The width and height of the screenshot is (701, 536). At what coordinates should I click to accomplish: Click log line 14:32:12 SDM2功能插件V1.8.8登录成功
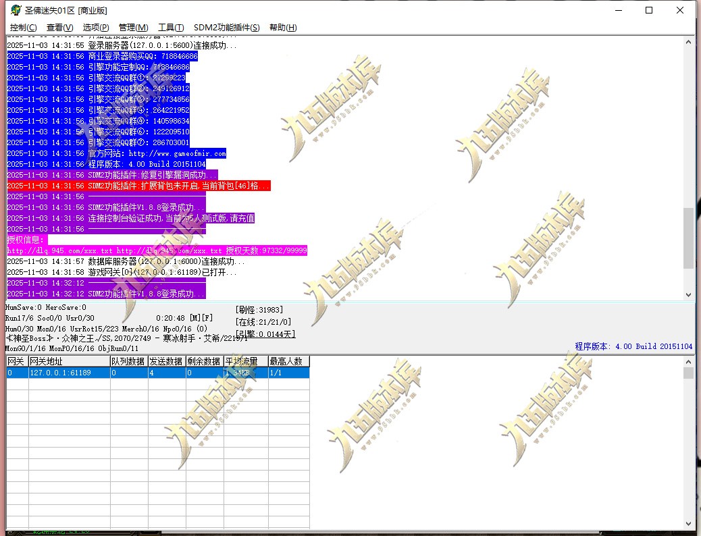107,294
